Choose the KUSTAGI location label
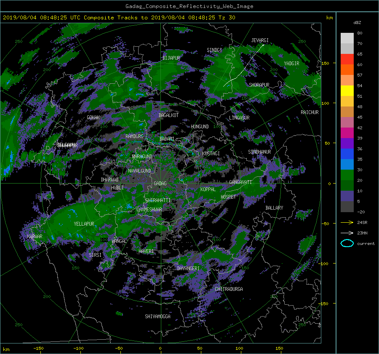The height and width of the screenshot is (354, 379). 211,154
